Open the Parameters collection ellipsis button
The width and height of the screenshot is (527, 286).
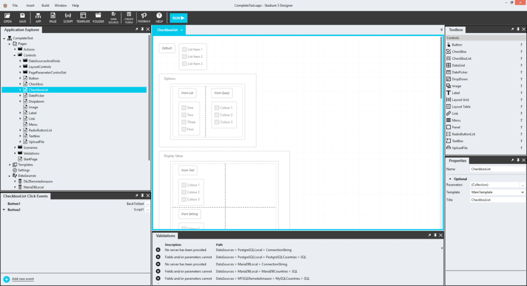point(522,185)
